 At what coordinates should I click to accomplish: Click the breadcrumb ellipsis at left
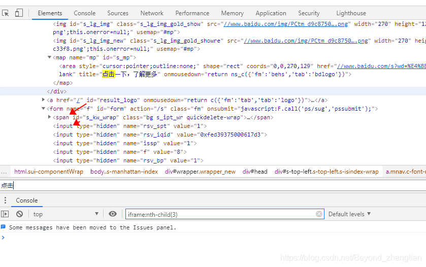click(x=4, y=172)
